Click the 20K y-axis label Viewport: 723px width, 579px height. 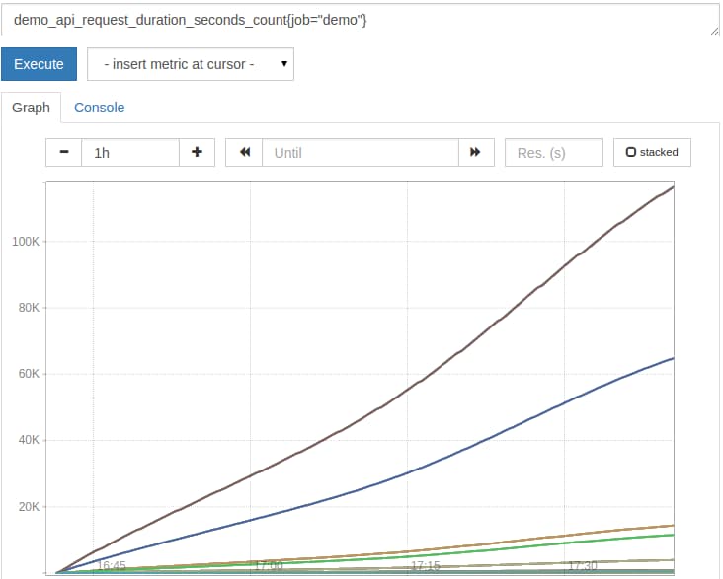point(29,507)
